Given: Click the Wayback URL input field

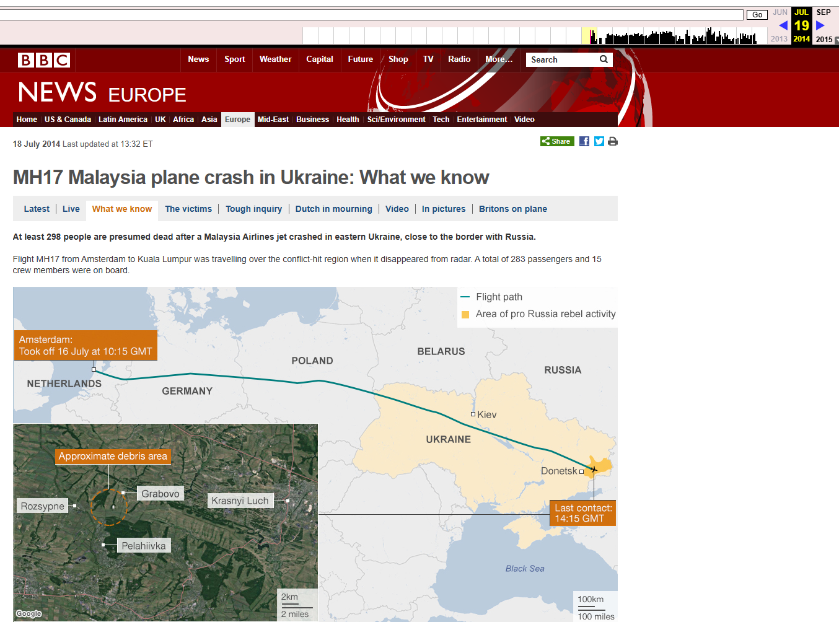Looking at the screenshot, I should pyautogui.click(x=372, y=14).
